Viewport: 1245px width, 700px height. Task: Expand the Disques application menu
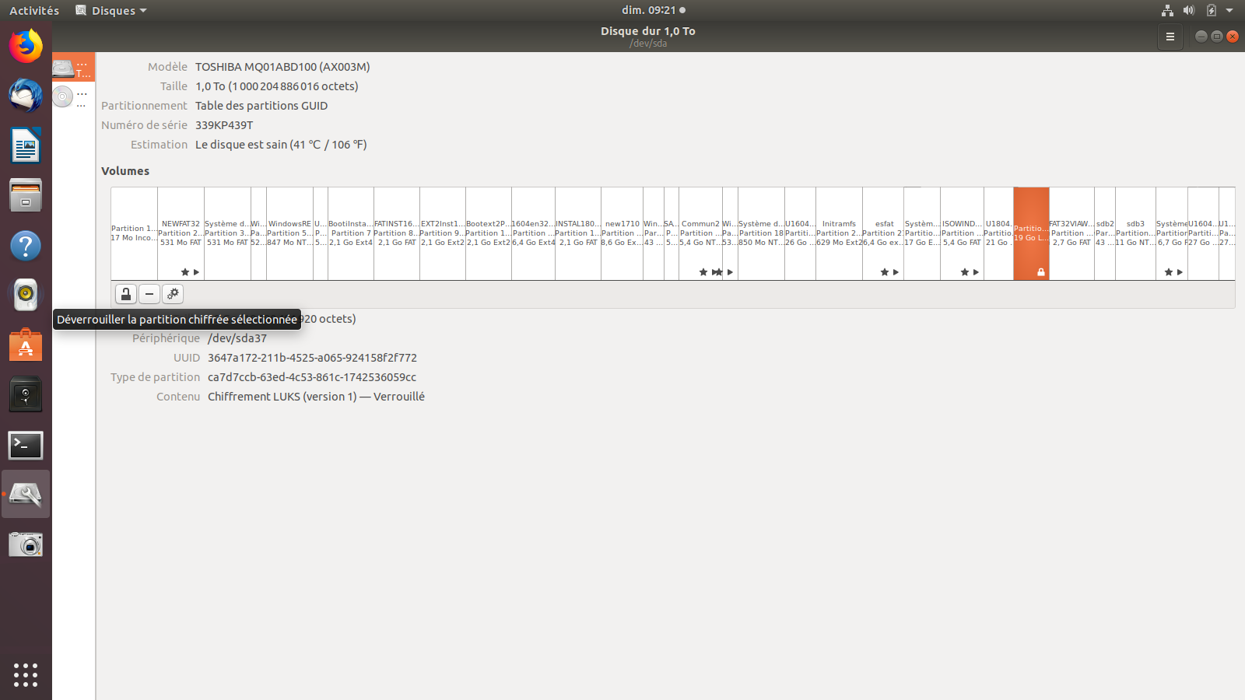click(111, 10)
